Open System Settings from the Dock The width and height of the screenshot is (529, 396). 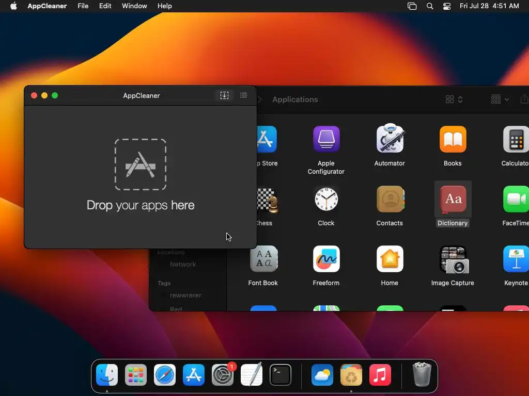tap(223, 375)
